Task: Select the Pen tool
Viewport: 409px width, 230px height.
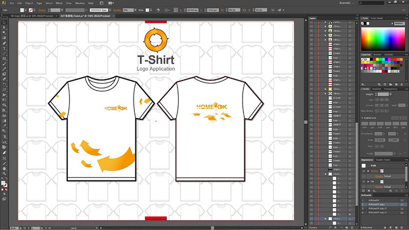Action: tap(4, 43)
